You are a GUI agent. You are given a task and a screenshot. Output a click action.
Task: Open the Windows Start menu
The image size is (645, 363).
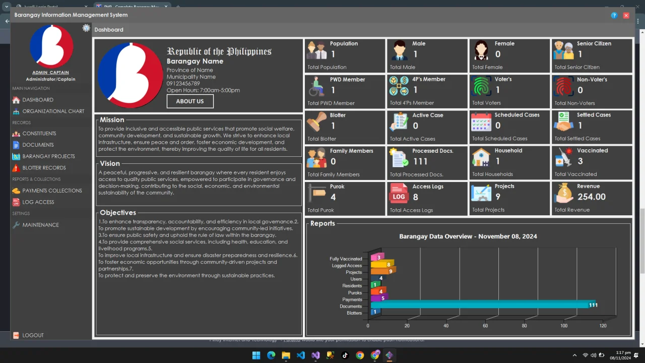click(256, 355)
